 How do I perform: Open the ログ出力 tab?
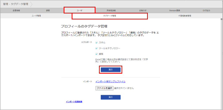click(x=206, y=10)
